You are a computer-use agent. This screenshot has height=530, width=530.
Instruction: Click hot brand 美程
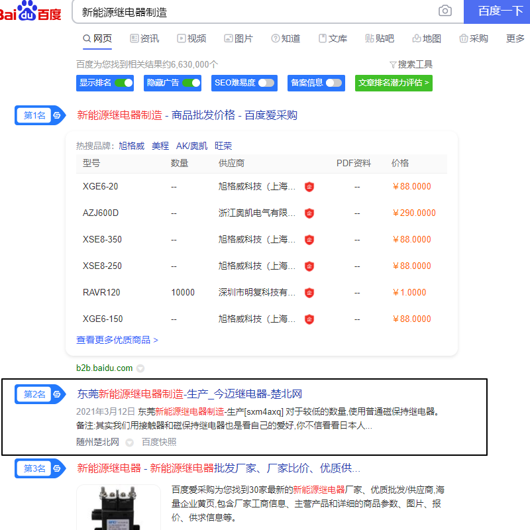(160, 146)
